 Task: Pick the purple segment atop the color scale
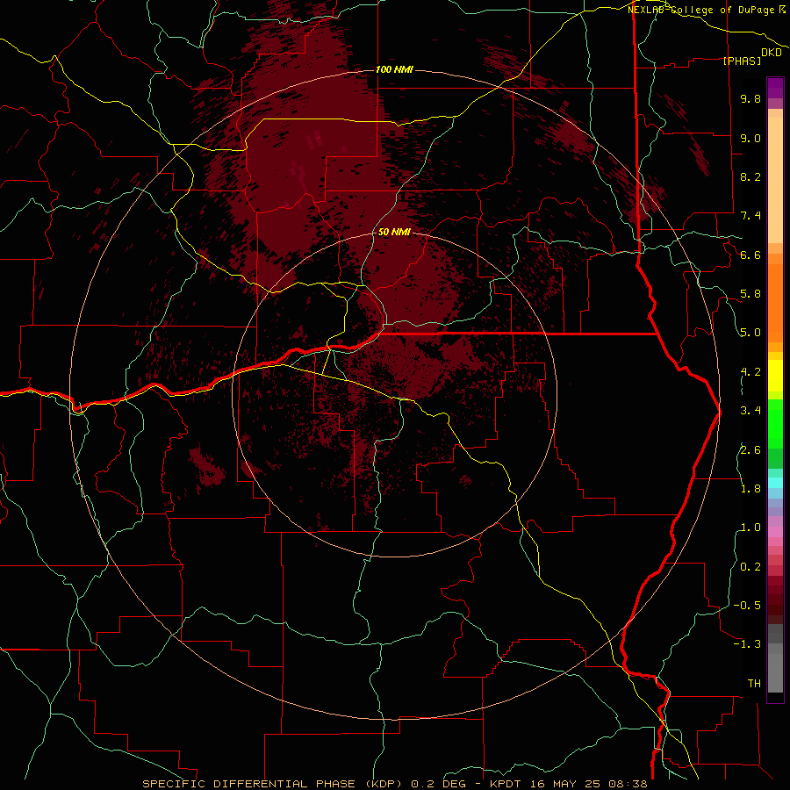[x=775, y=88]
